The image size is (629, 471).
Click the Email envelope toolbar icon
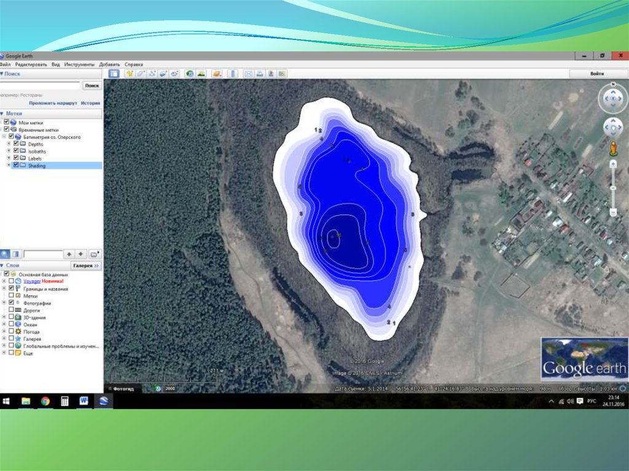[249, 74]
